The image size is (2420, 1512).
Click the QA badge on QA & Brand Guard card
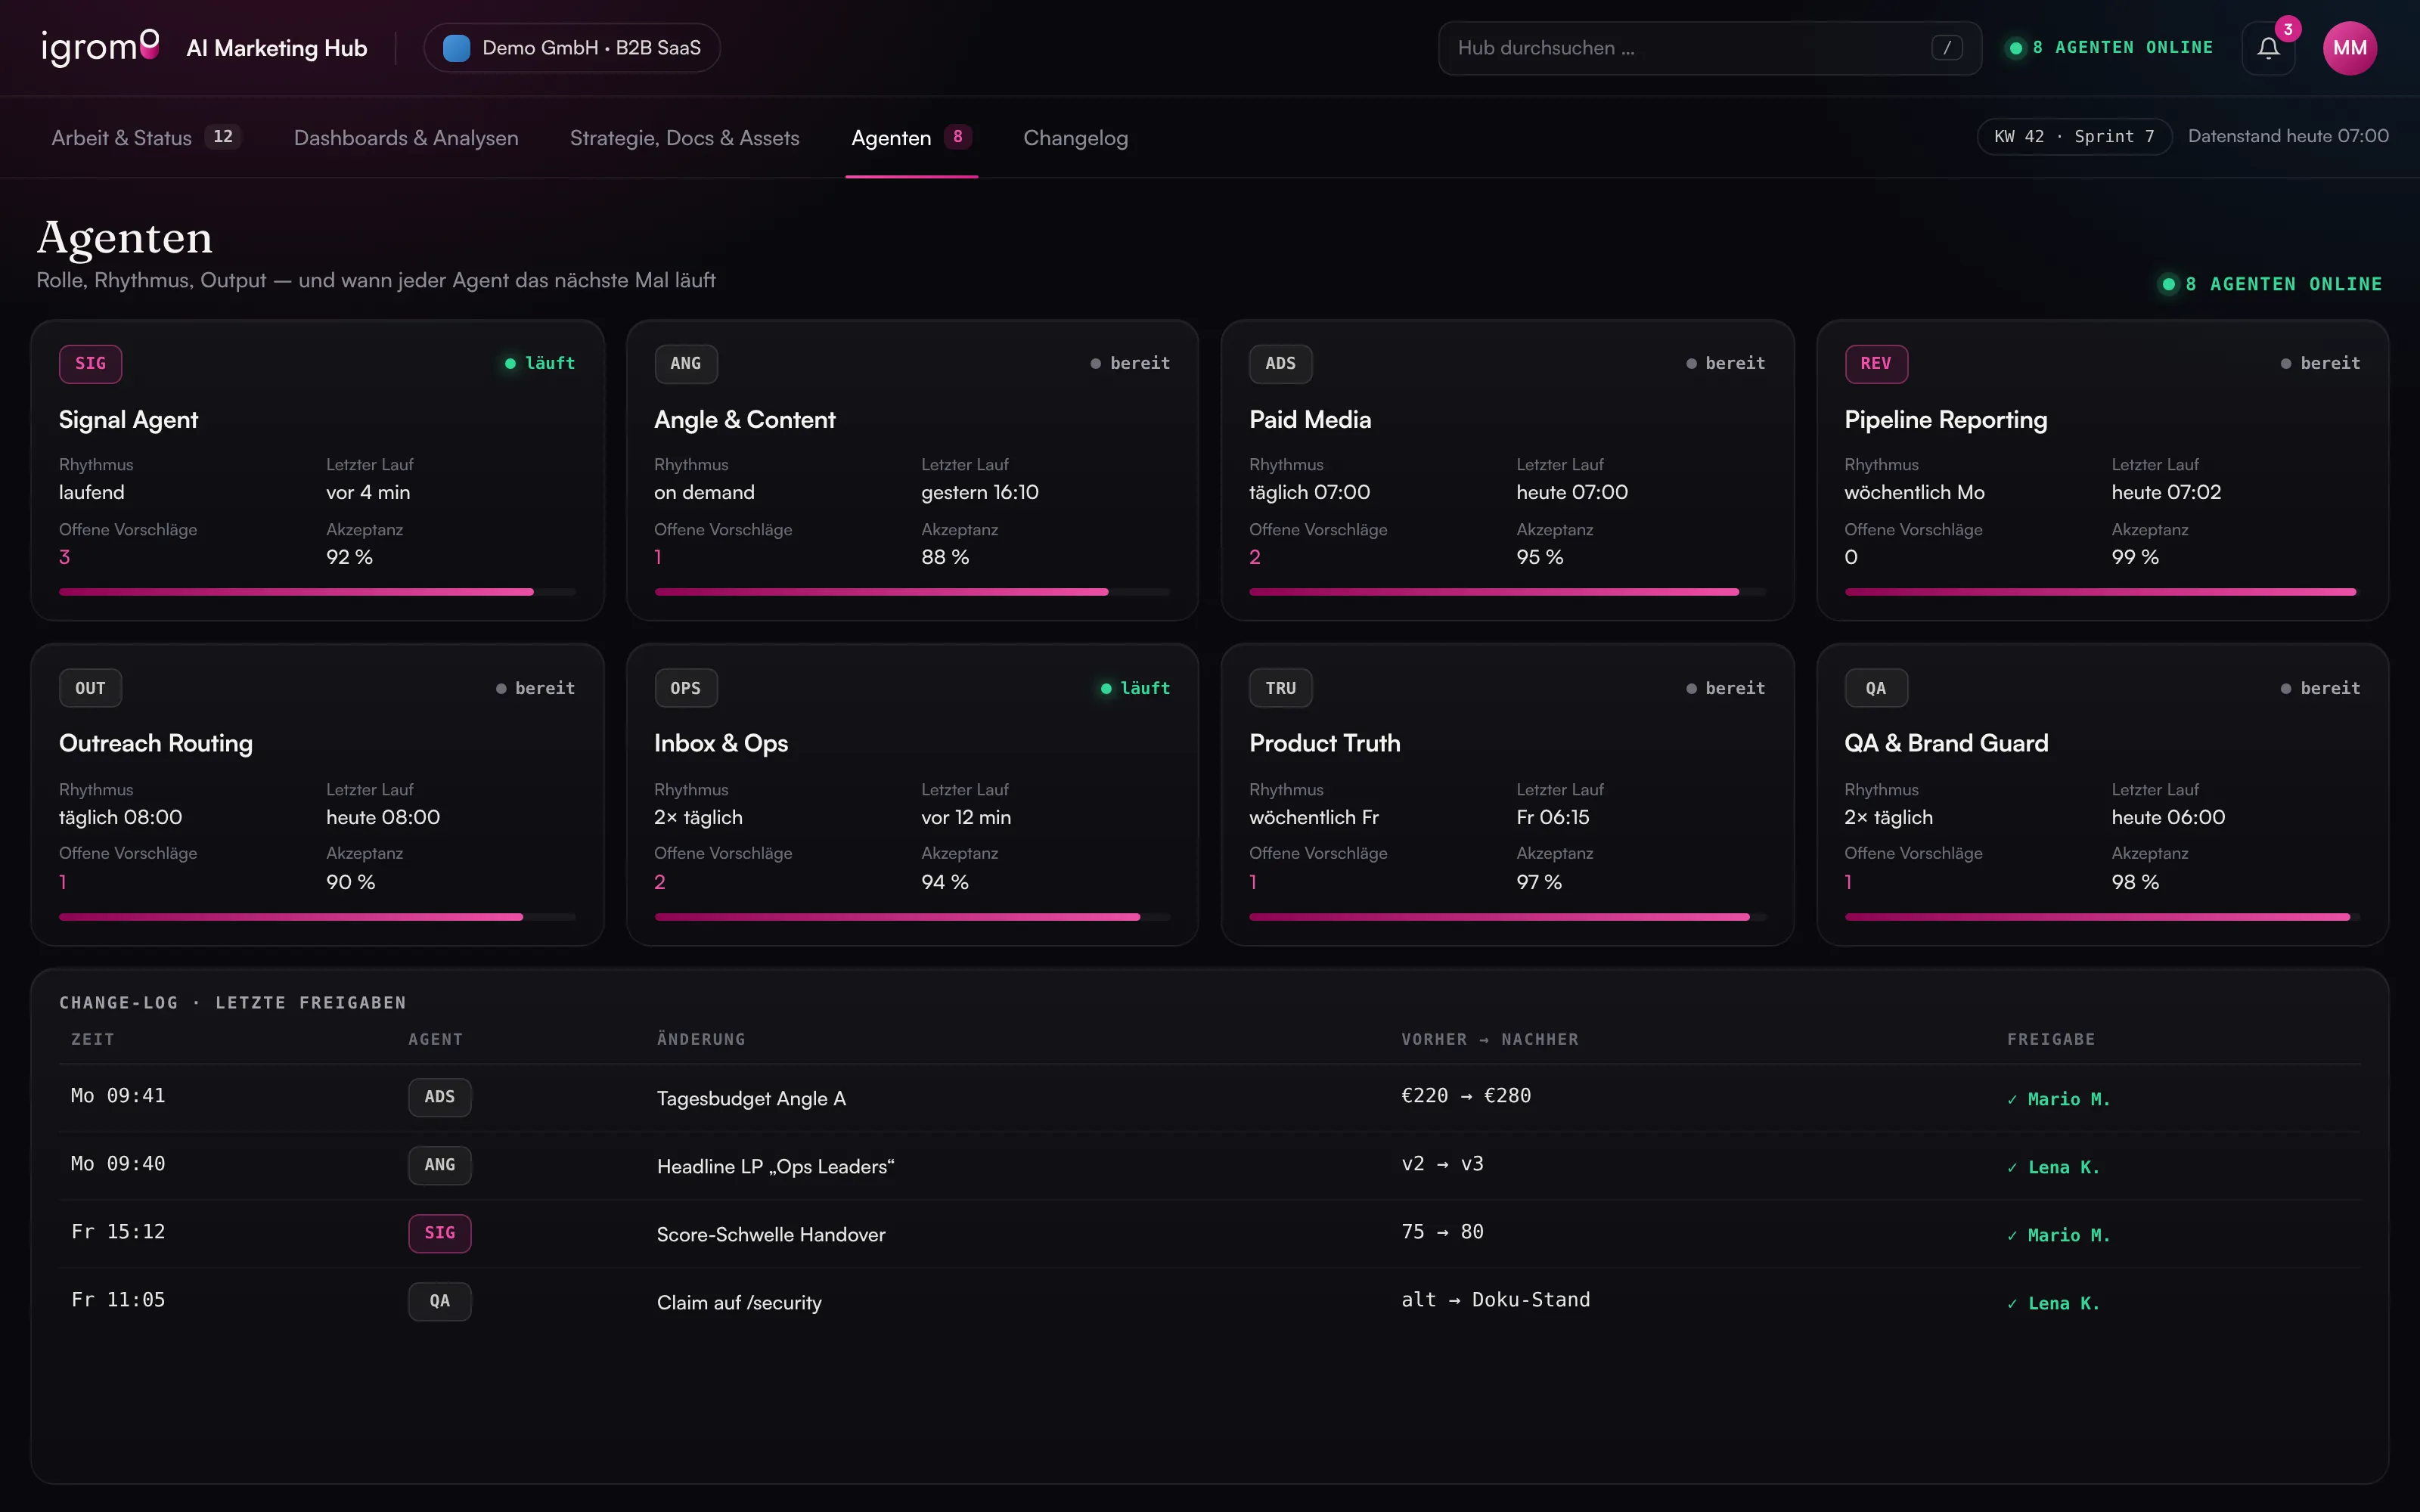(x=1875, y=688)
